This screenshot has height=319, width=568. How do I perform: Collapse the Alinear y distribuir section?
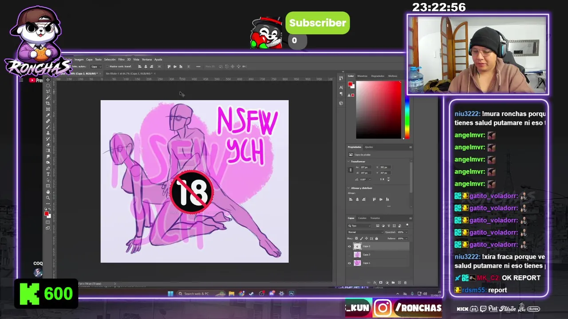[x=348, y=188]
